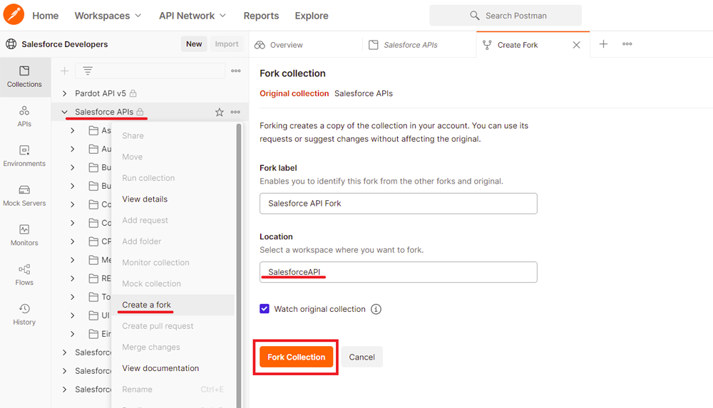713x408 pixels.
Task: Select Create a fork from the context menu
Action: [x=173, y=305]
